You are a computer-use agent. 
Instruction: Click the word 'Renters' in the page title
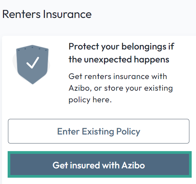pyautogui.click(x=21, y=14)
